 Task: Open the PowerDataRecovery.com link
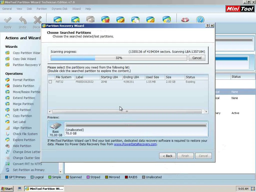[x=135, y=144]
